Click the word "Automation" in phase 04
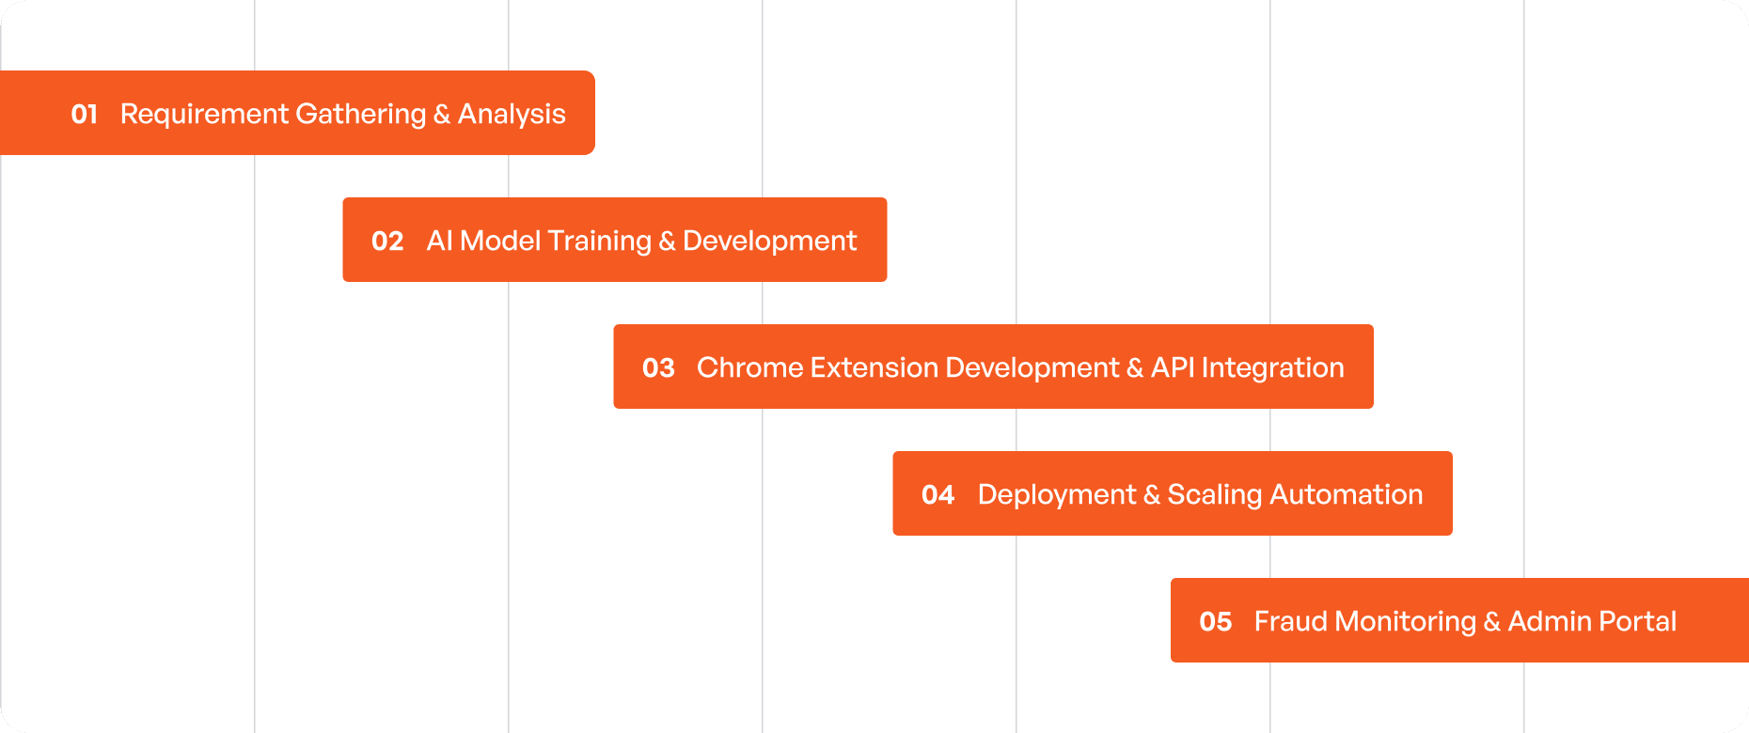 [1346, 494]
